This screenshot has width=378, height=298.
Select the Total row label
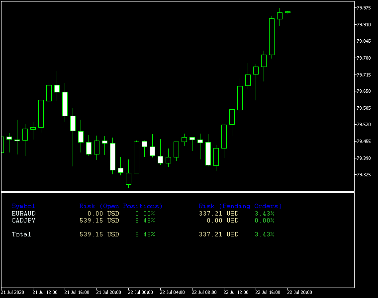tap(21, 234)
